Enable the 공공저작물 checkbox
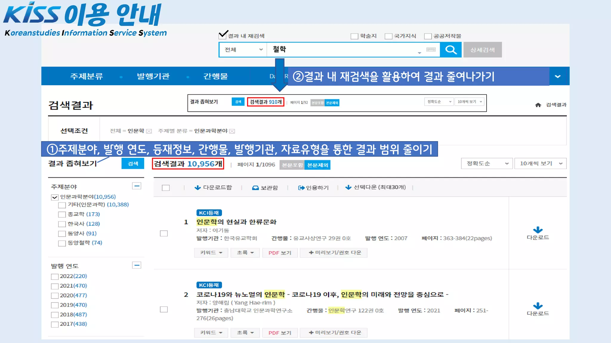The width and height of the screenshot is (611, 343). coord(428,36)
